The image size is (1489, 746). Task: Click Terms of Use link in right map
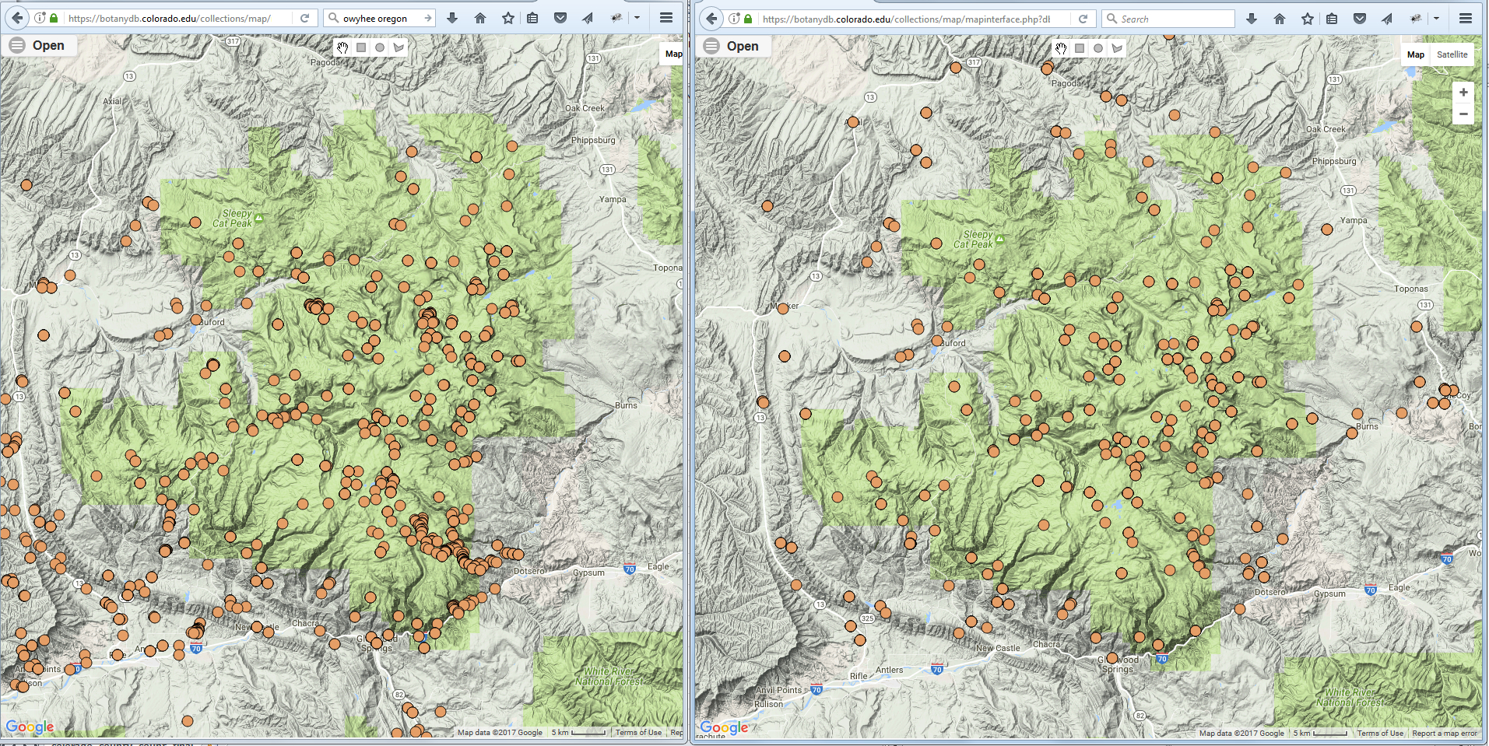[1380, 733]
